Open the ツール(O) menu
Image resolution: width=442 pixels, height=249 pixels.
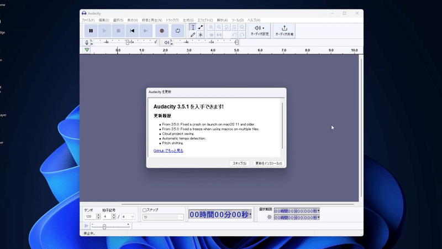coord(238,20)
